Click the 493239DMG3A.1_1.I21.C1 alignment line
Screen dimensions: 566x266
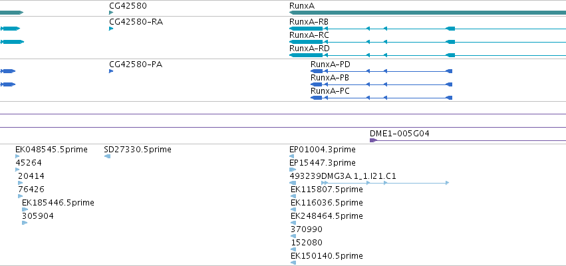[369, 183]
